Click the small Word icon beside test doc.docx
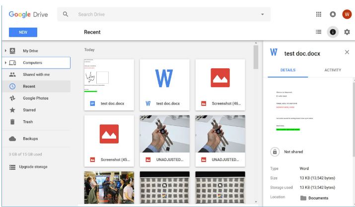Screen dimensions: 355x207 (148, 103)
